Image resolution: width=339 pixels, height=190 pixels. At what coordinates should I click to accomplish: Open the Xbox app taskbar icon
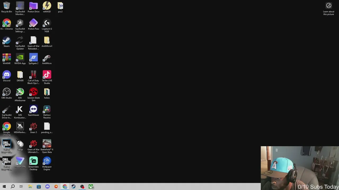(91, 187)
